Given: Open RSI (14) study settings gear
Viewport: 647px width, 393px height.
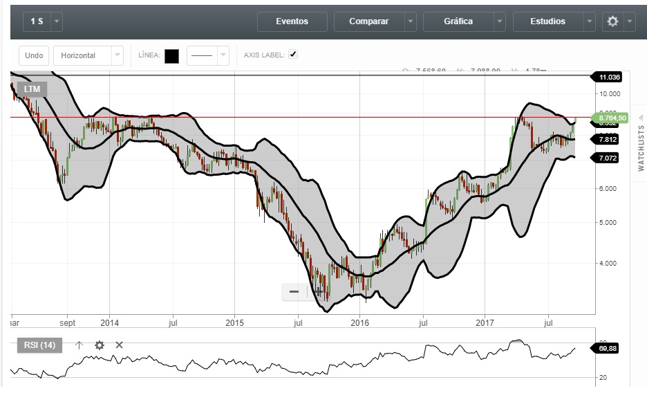Looking at the screenshot, I should (x=100, y=345).
